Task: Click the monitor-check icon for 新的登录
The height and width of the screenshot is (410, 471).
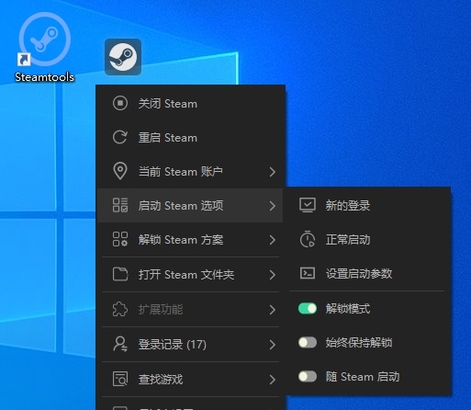Action: [x=308, y=205]
